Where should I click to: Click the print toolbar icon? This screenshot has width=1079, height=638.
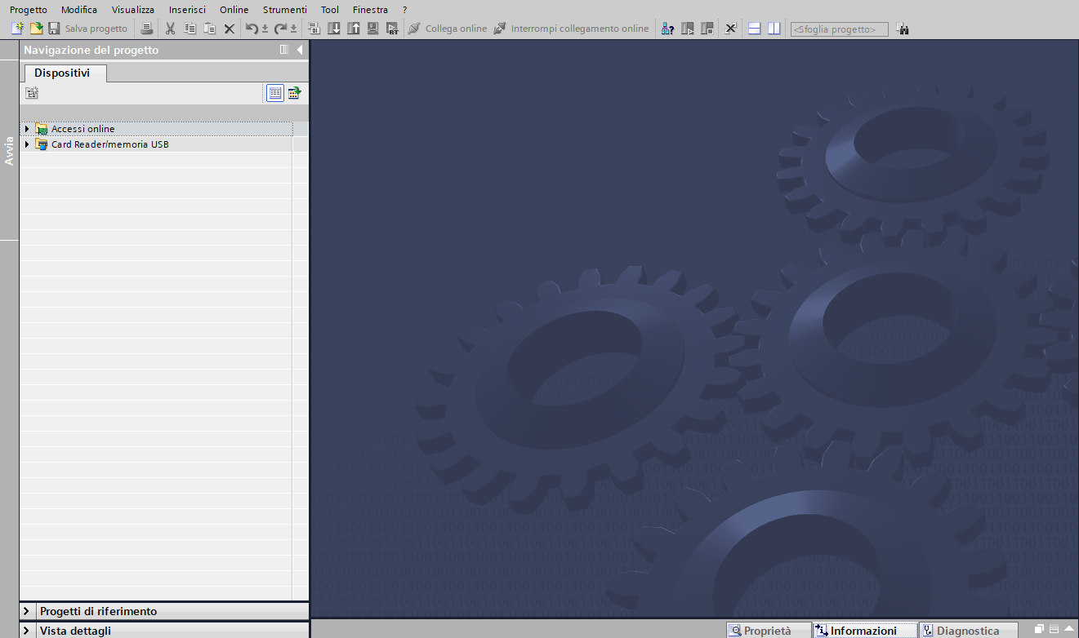coord(147,29)
